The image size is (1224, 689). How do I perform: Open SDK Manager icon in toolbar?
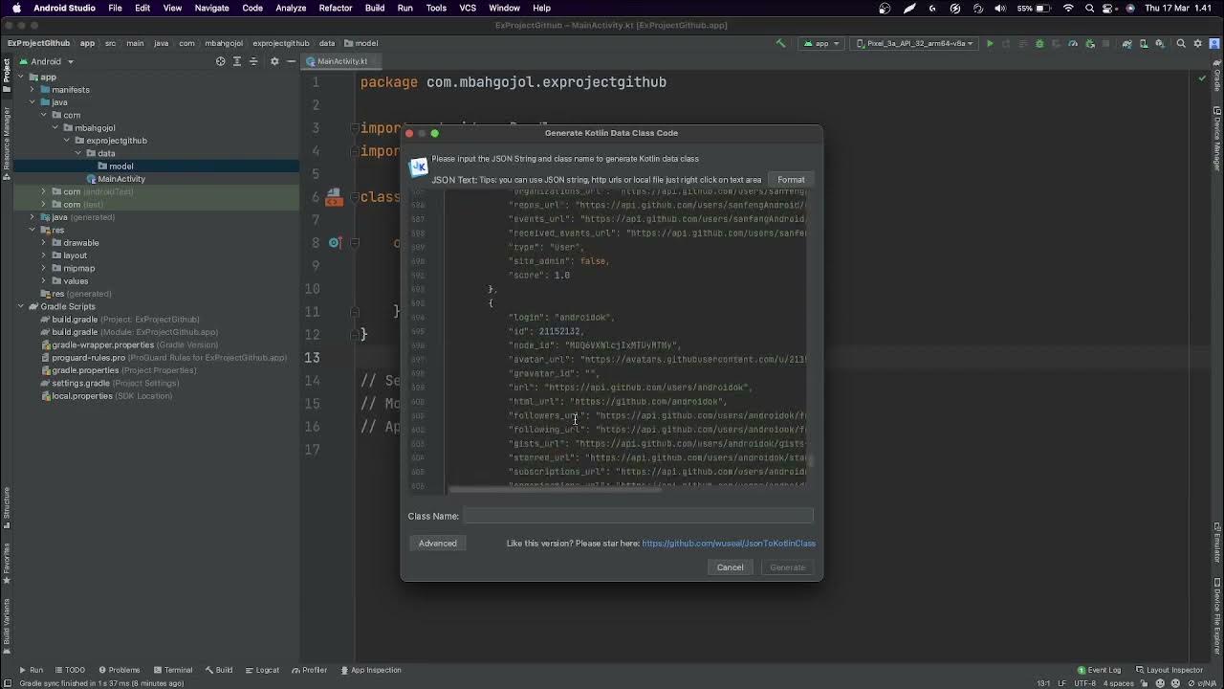tap(1159, 43)
